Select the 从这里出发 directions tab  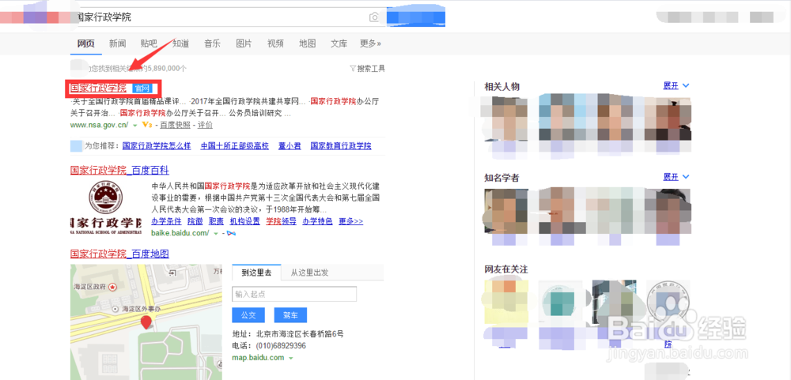coord(310,273)
